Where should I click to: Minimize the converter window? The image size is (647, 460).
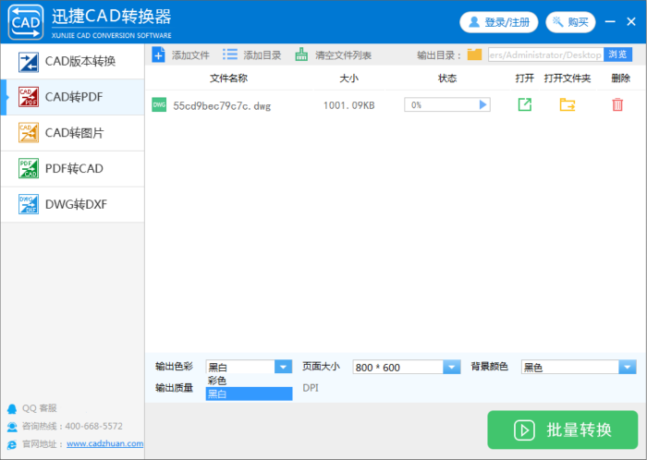610,22
